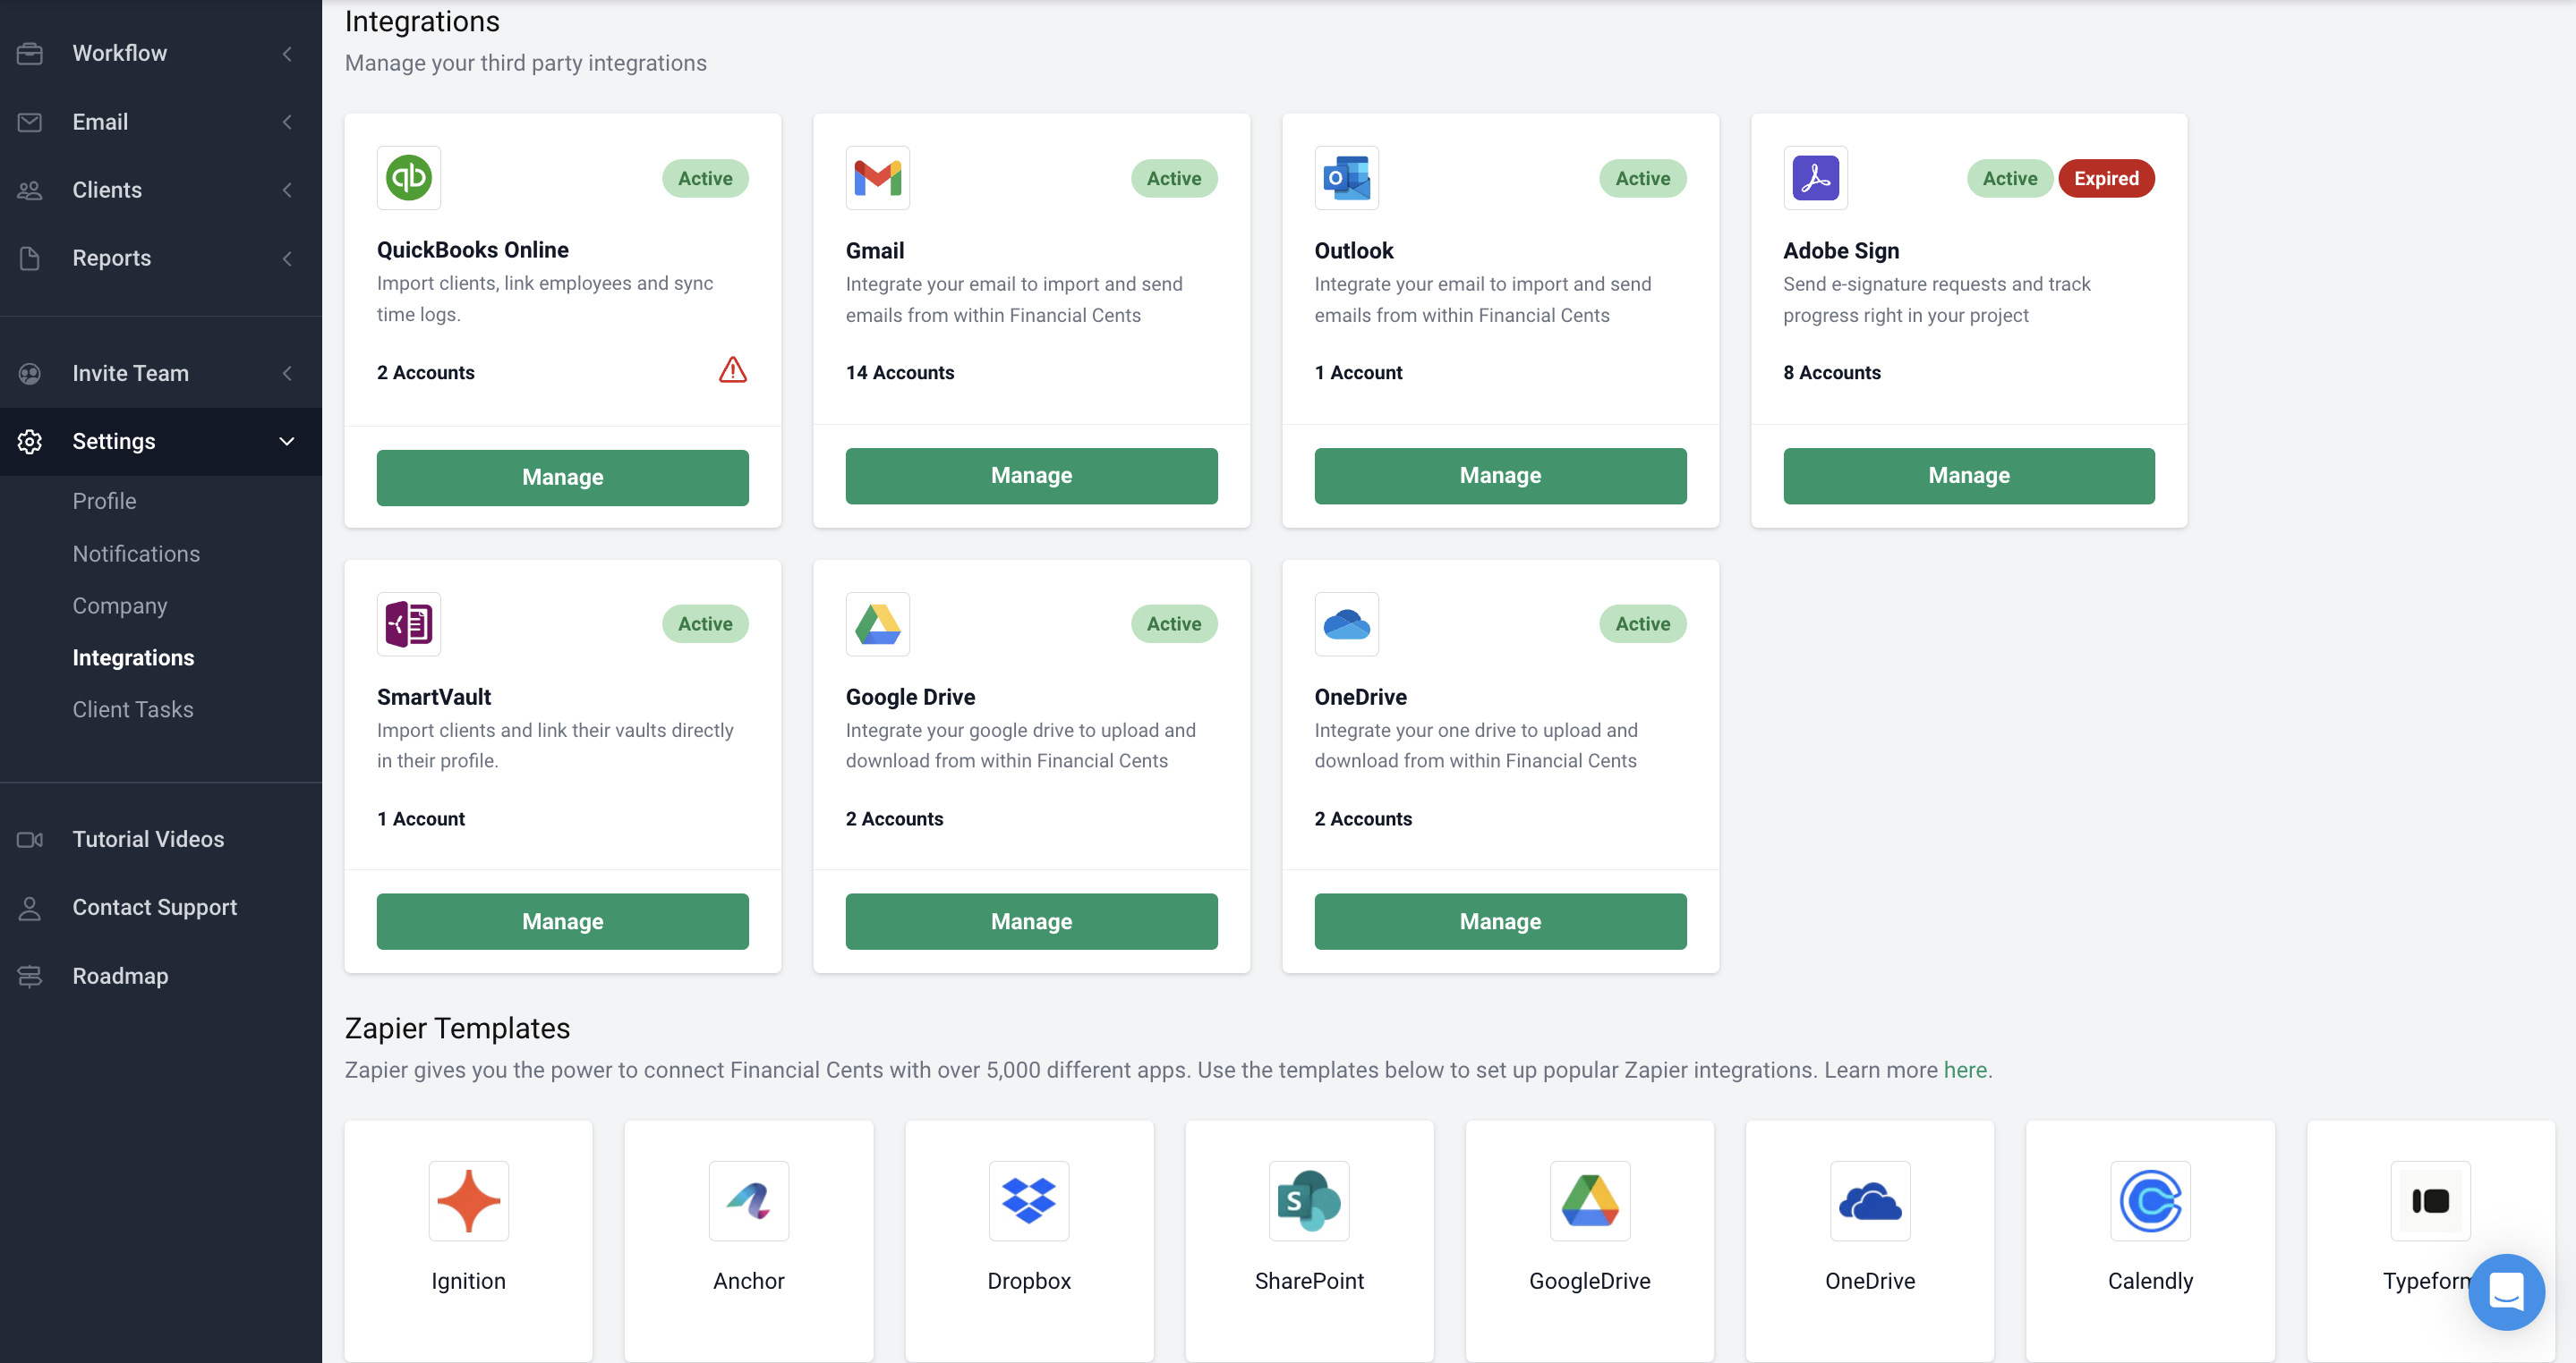Click the '1 Account' text on Outlook
The image size is (2576, 1363).
1358,373
